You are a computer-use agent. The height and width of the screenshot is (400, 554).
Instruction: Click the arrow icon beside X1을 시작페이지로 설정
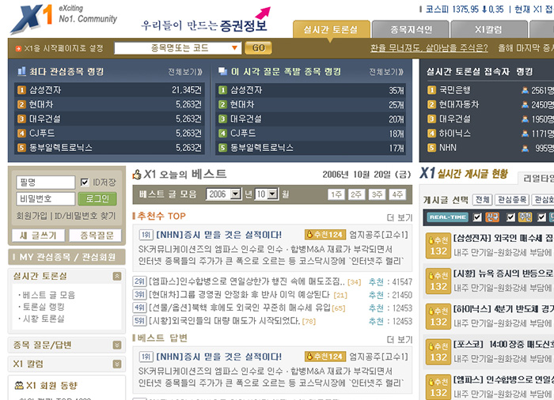(x=18, y=48)
